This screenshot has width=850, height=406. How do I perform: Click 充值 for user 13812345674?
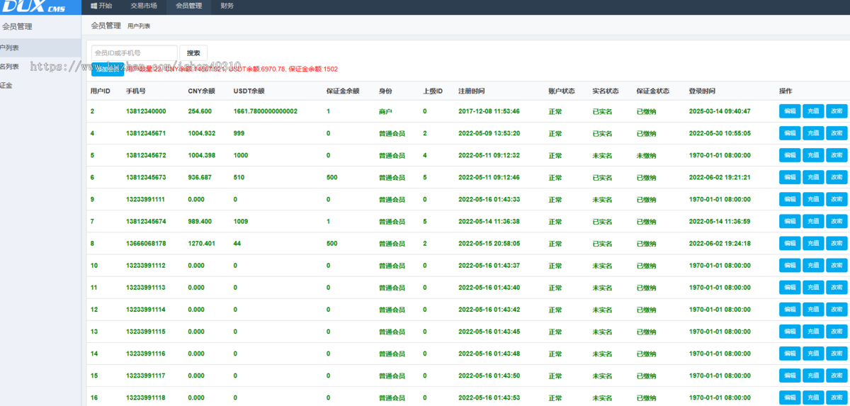[813, 221]
